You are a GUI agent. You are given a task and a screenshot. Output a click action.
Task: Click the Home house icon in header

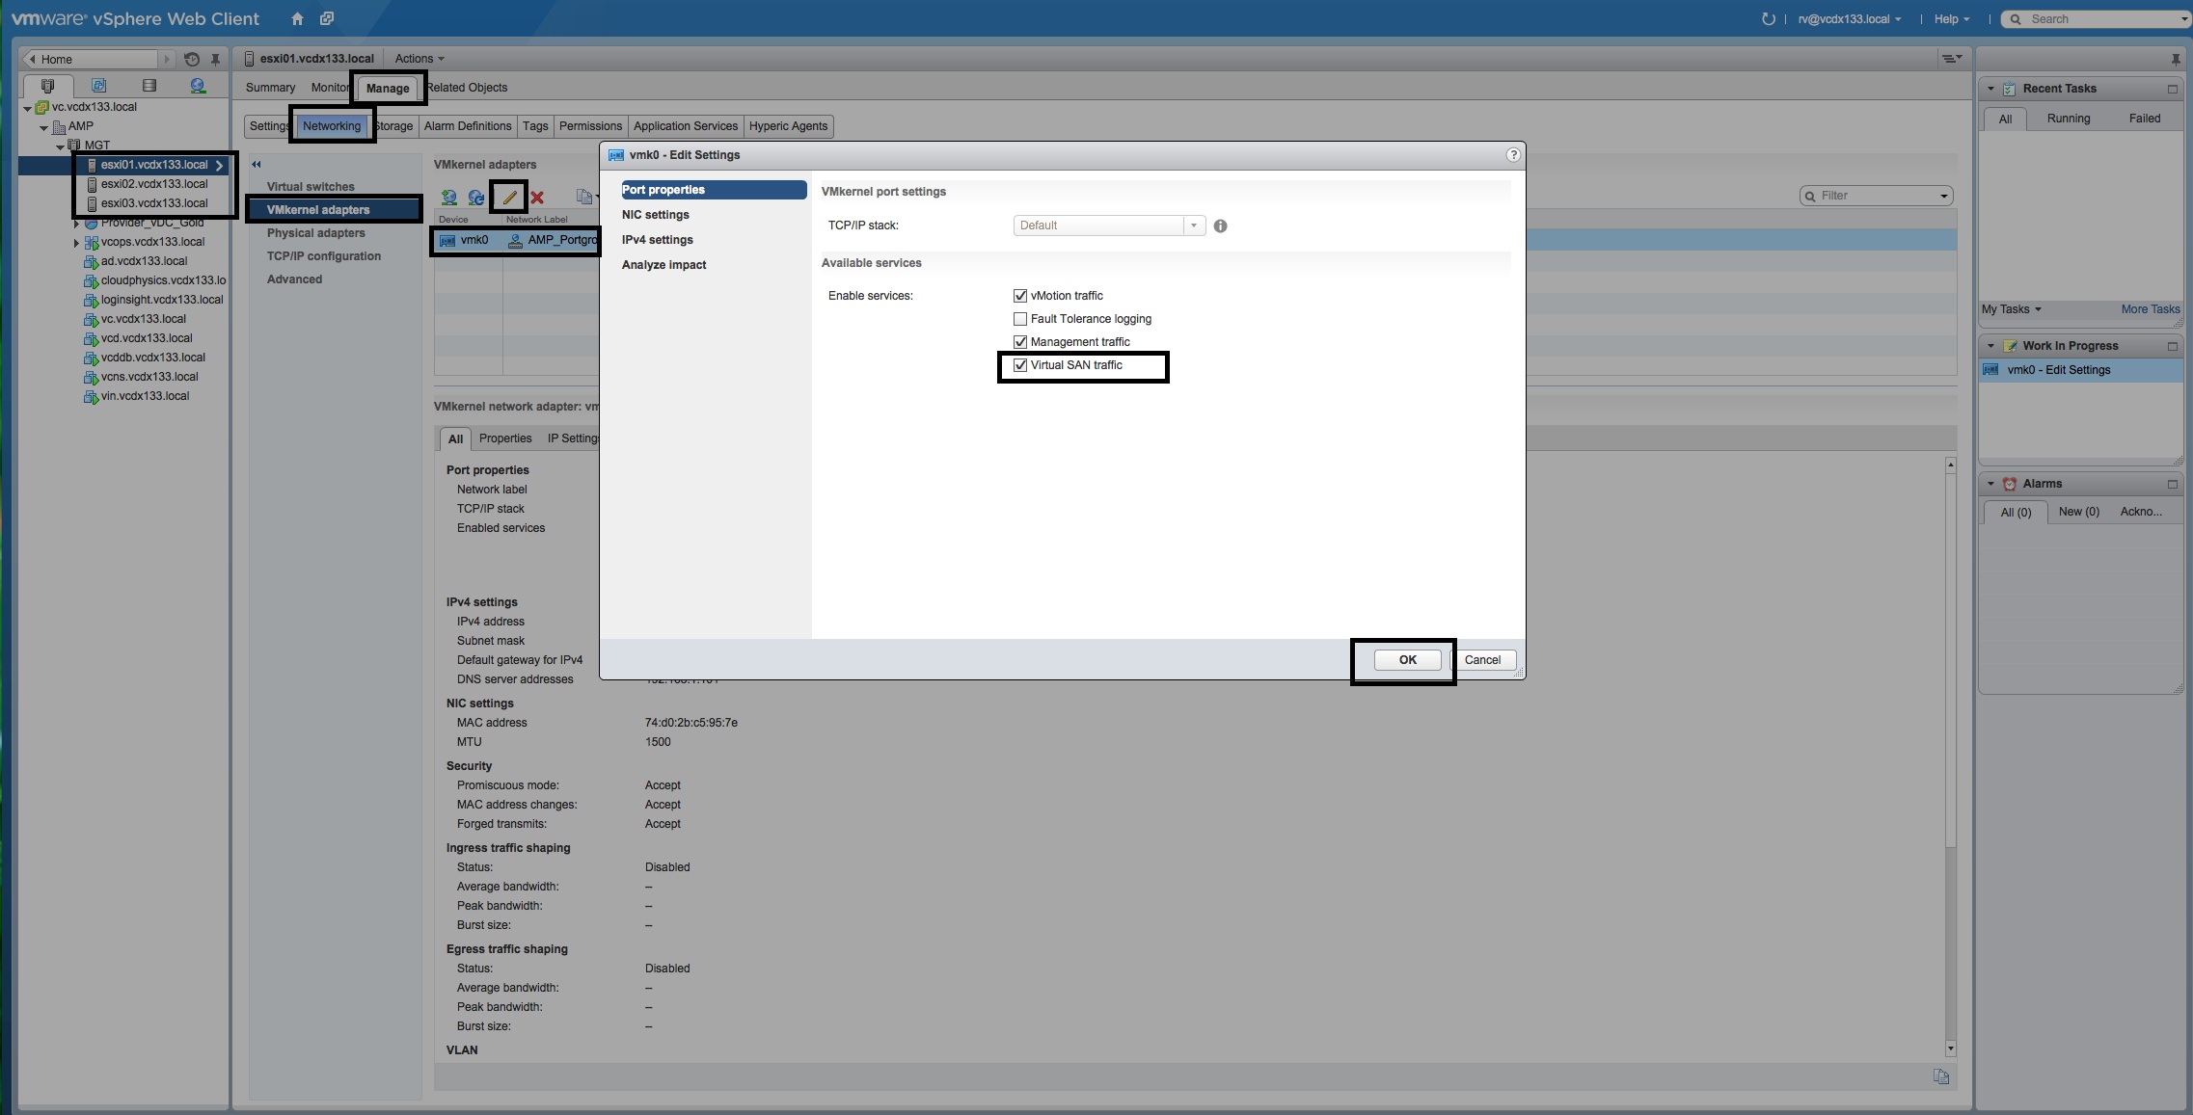tap(297, 18)
